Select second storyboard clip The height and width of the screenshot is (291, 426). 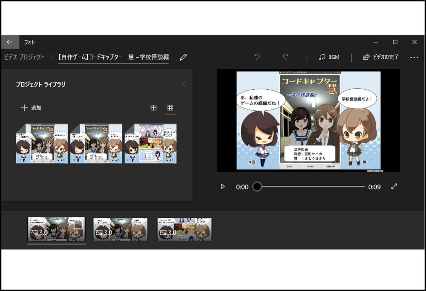click(x=120, y=229)
